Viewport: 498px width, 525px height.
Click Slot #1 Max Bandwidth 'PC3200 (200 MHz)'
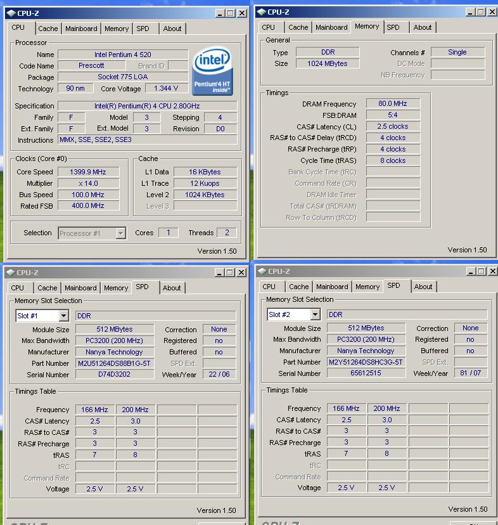(x=115, y=341)
